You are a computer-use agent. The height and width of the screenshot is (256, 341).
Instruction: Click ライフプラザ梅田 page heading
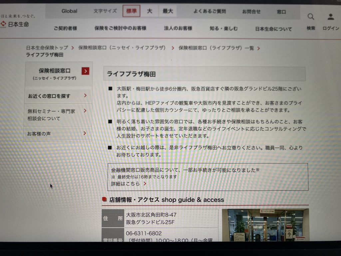click(x=131, y=74)
